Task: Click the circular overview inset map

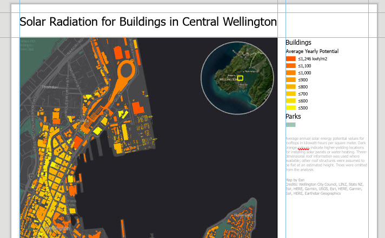Action: click(237, 78)
